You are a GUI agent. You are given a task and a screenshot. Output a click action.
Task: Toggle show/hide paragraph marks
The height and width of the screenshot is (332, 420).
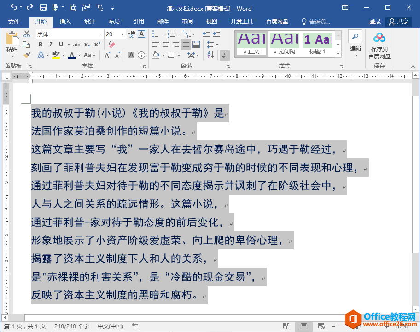pyautogui.click(x=224, y=55)
